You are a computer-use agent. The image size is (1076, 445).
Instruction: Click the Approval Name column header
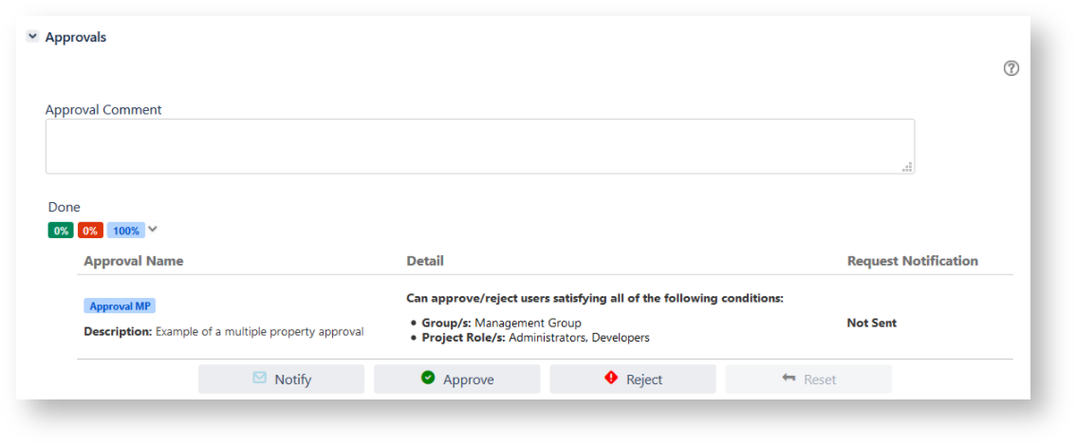tap(134, 261)
